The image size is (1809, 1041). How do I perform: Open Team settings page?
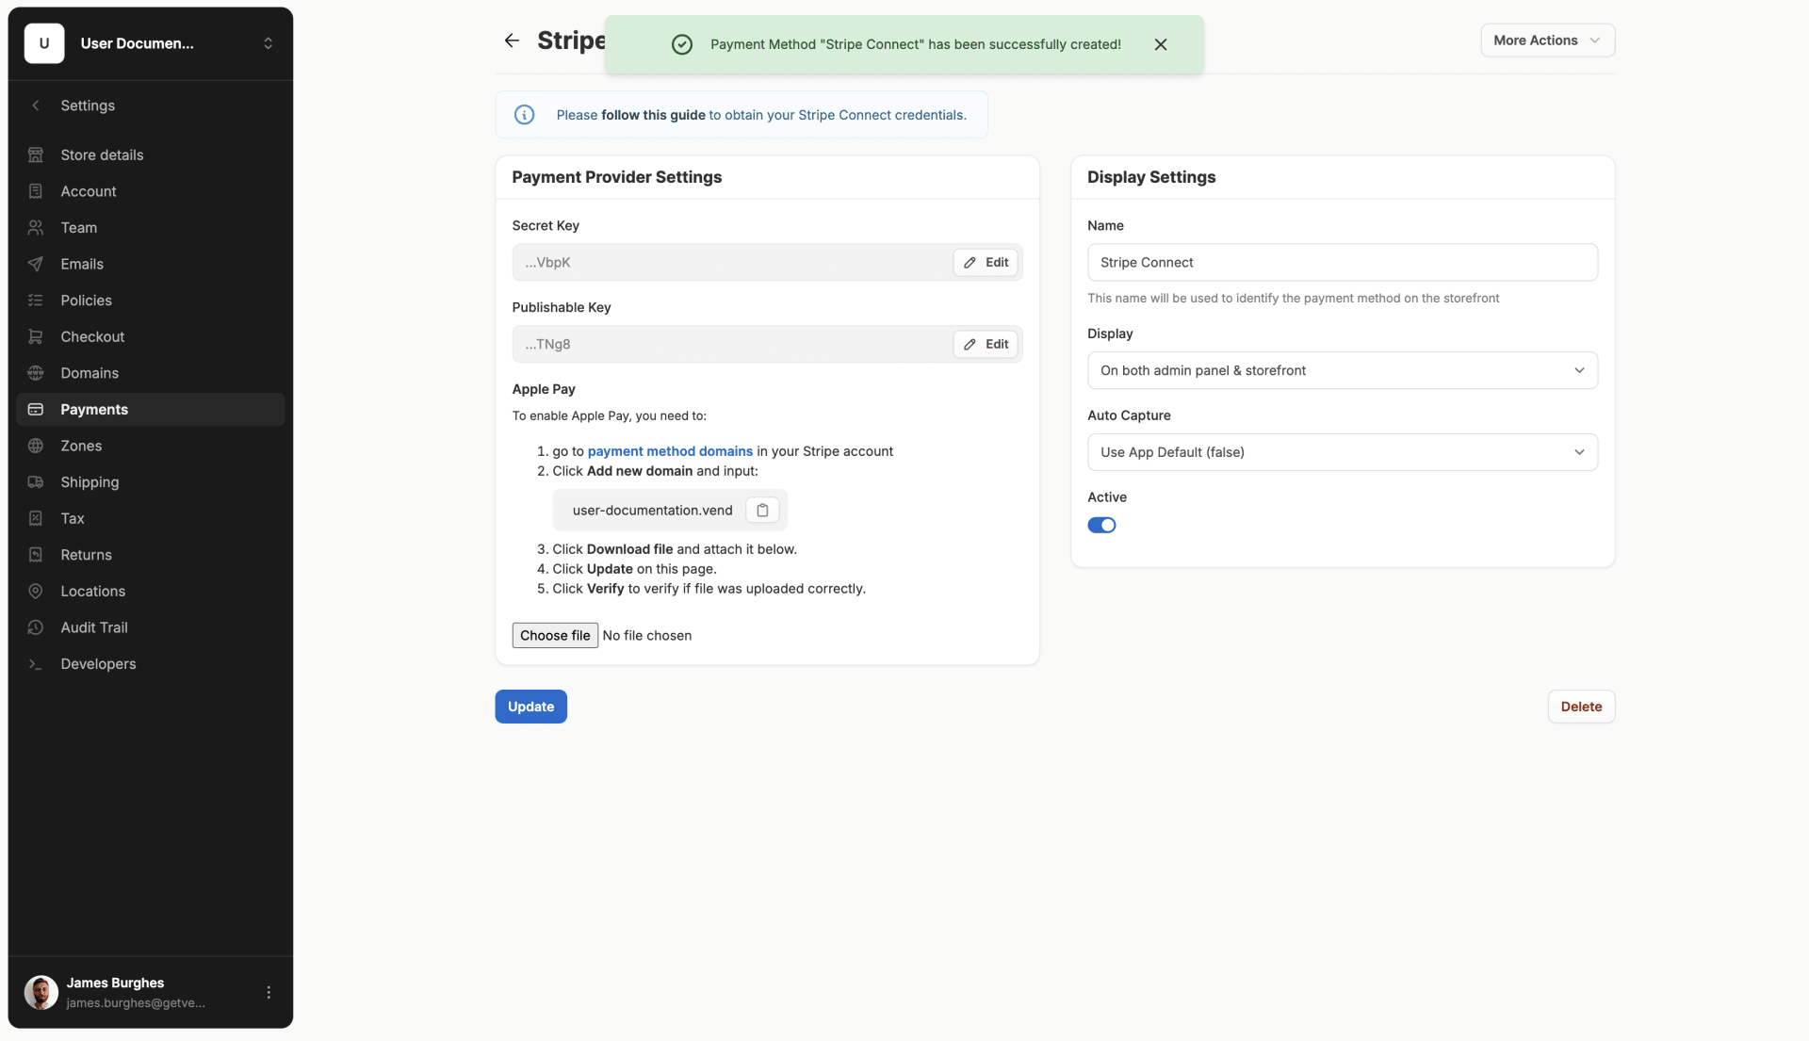pos(151,227)
